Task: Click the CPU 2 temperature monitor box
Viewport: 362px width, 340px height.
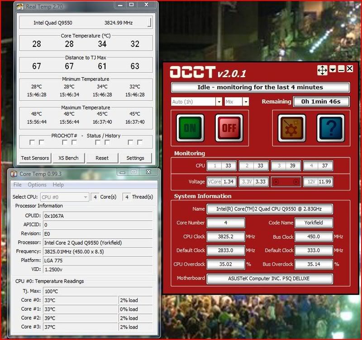Action: click(254, 166)
